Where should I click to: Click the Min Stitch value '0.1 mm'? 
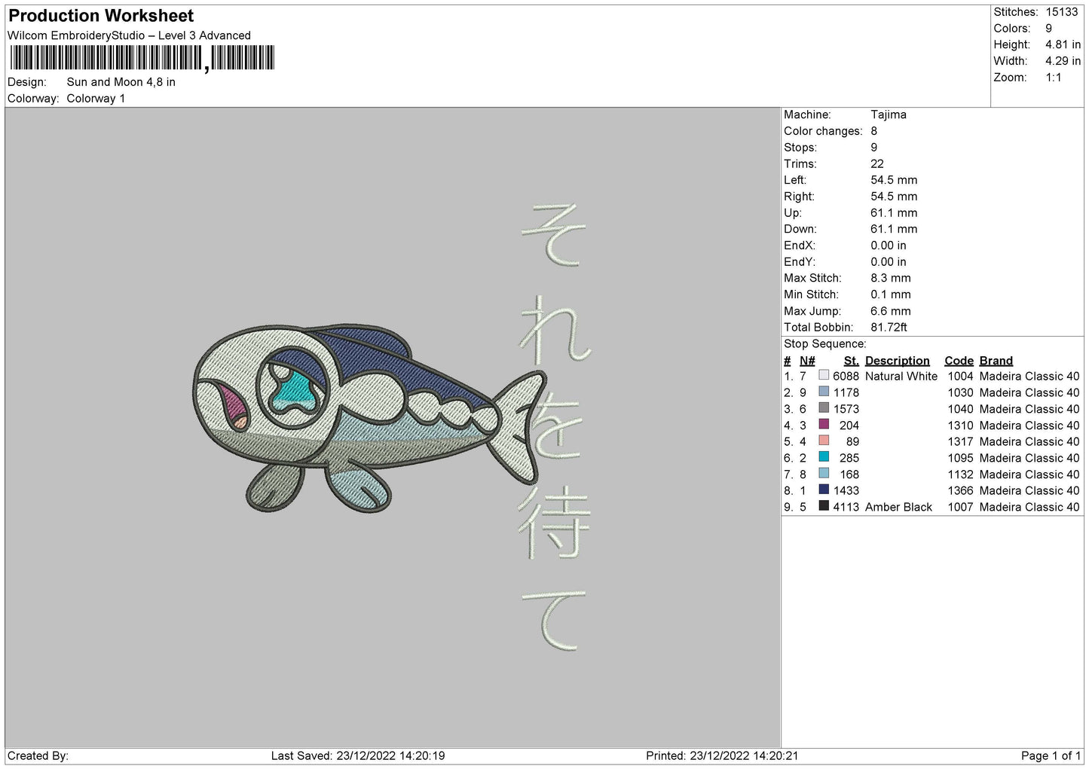(891, 294)
